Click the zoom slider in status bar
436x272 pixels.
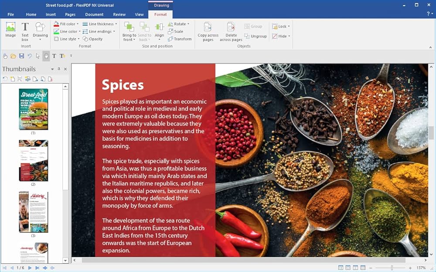pyautogui.click(x=392, y=268)
